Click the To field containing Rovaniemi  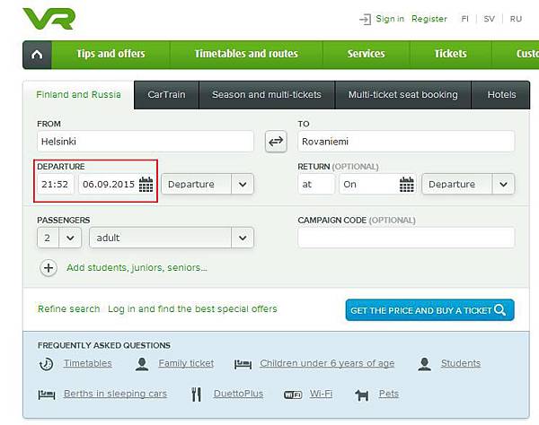pos(406,142)
